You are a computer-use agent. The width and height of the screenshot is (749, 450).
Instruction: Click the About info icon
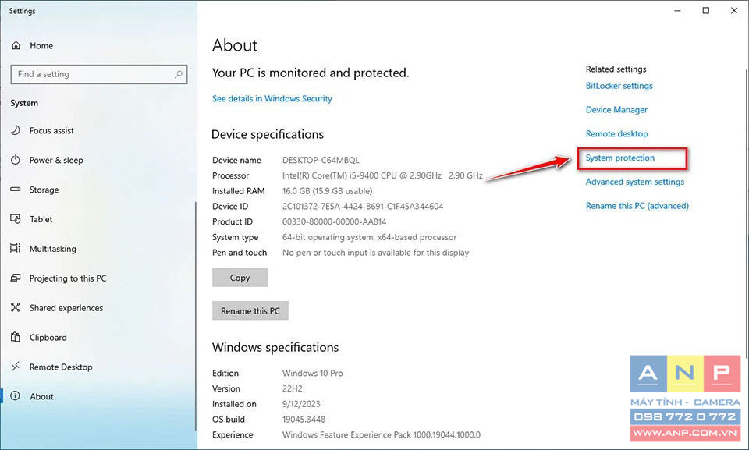[16, 396]
